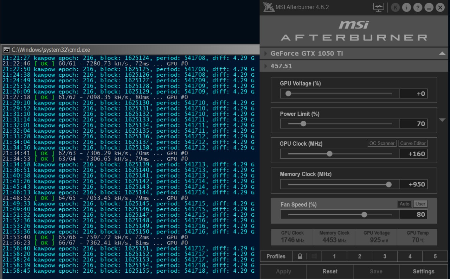
Task: Click the log line 66/67 - 7362.41 kH/s
Action: point(95,243)
